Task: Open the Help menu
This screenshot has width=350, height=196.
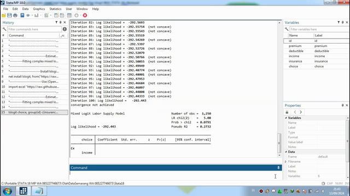Action: (96, 9)
